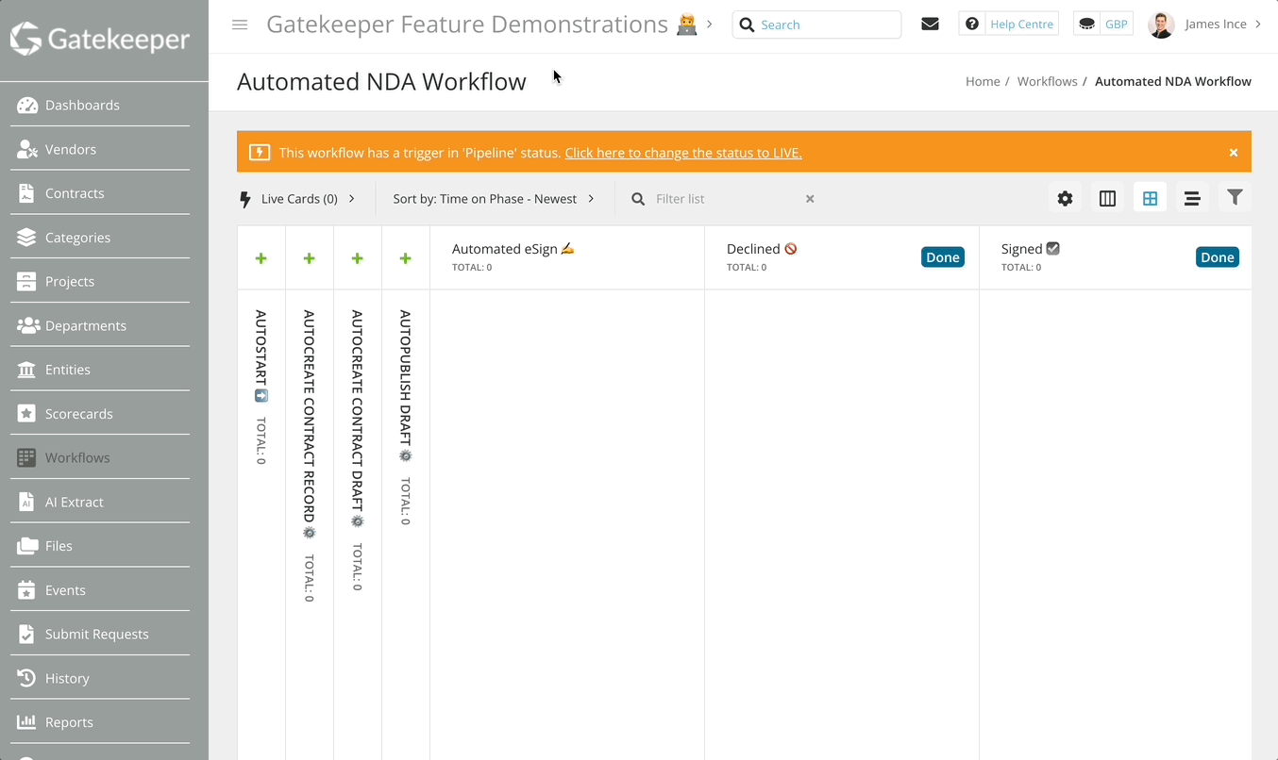Select the Kanban board view icon

pos(1150,198)
